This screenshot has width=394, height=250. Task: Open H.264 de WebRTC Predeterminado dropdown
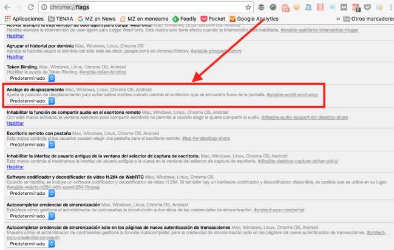click(x=30, y=193)
